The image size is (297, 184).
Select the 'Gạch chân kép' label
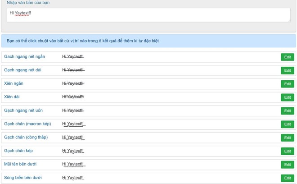[18, 151]
